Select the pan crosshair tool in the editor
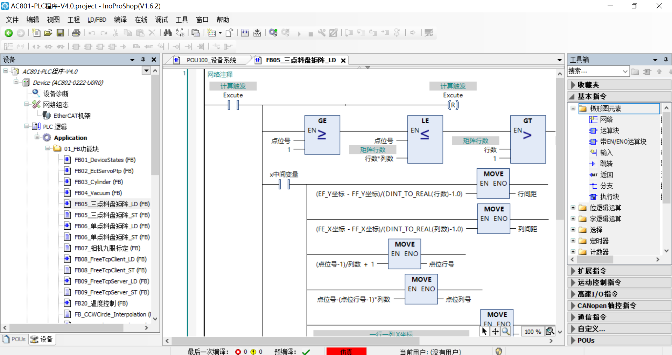The height and width of the screenshot is (355, 672). (x=495, y=331)
